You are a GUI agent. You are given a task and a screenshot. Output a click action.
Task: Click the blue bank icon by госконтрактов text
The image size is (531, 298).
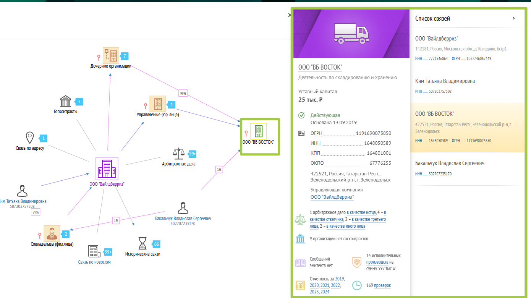coord(300,239)
